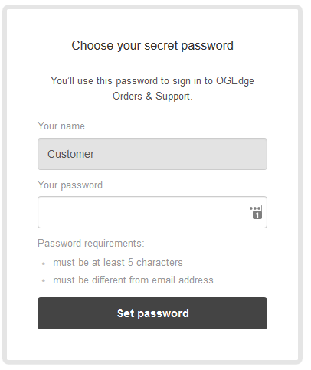The height and width of the screenshot is (370, 311).
Task: Click the 'must be at least 5 characters' requirement
Action: (118, 263)
